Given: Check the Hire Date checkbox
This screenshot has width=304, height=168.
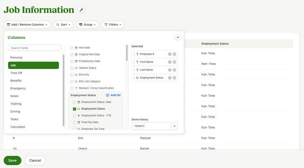Looking at the screenshot, I should (72, 48).
